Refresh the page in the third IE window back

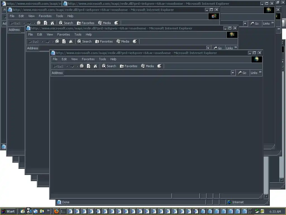[x=46, y=23]
